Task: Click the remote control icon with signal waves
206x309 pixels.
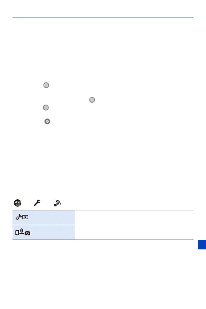Action: [x=18, y=217]
